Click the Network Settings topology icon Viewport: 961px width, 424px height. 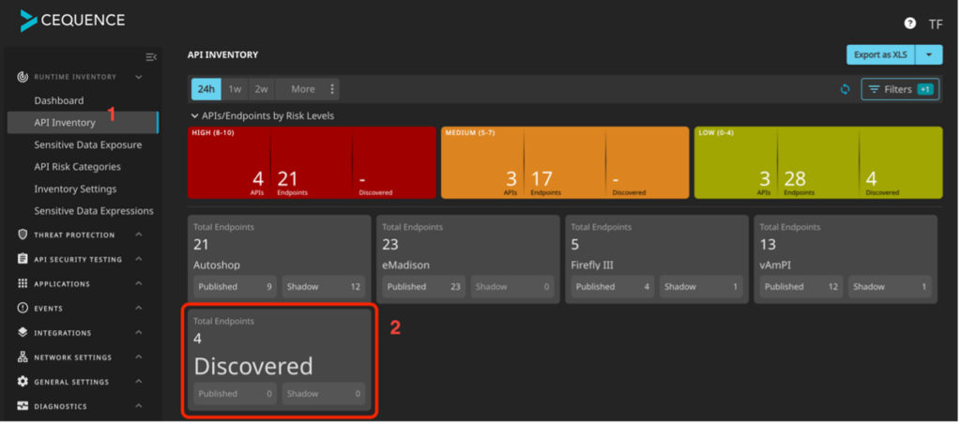point(23,357)
